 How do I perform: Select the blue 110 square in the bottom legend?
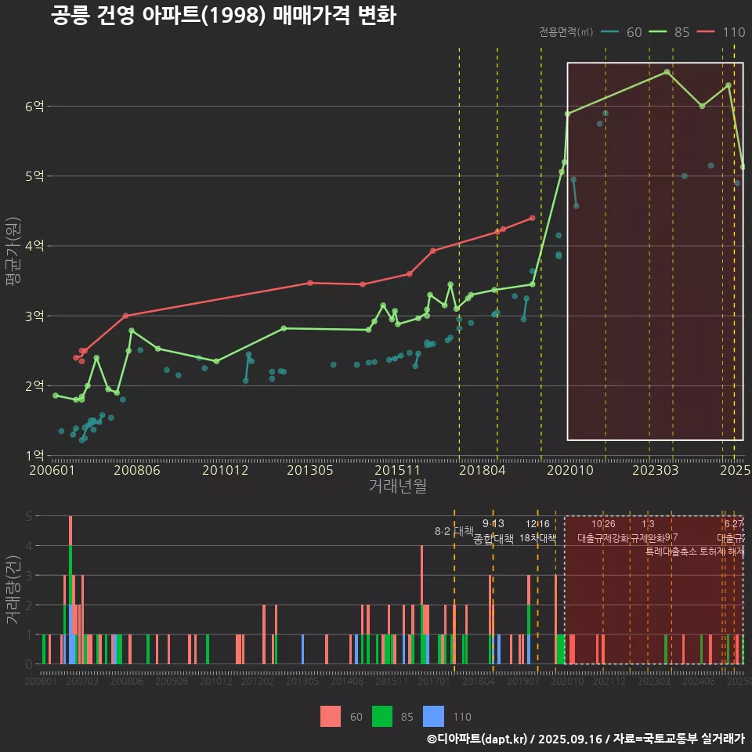[x=433, y=717]
